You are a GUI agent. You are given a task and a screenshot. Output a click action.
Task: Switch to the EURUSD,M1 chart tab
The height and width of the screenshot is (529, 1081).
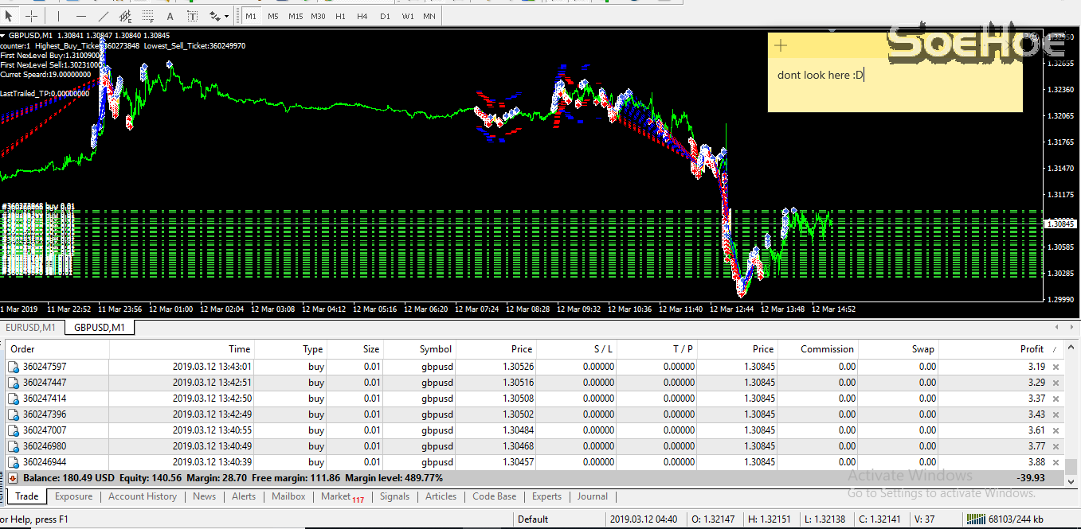click(x=31, y=326)
